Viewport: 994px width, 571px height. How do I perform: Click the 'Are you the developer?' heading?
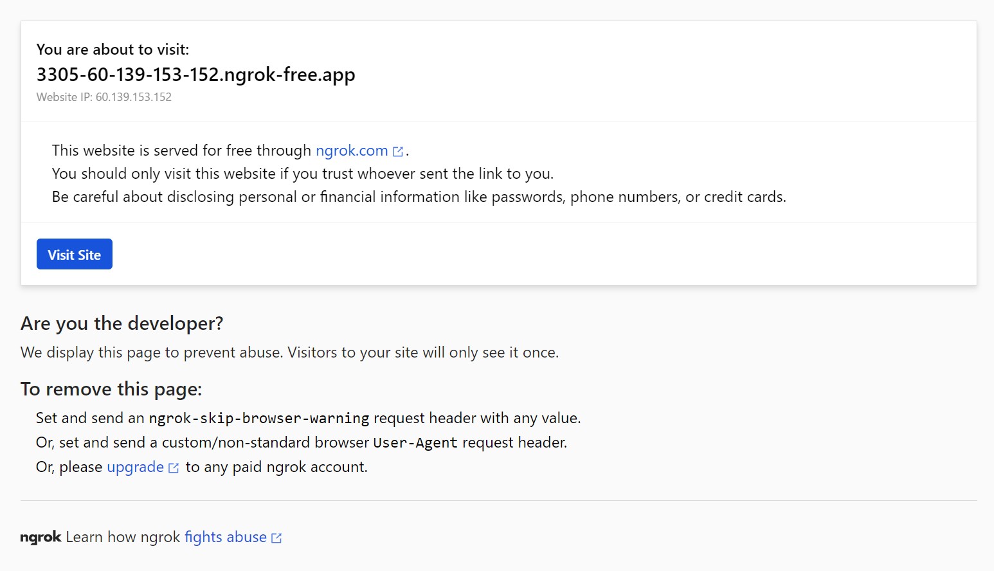122,323
